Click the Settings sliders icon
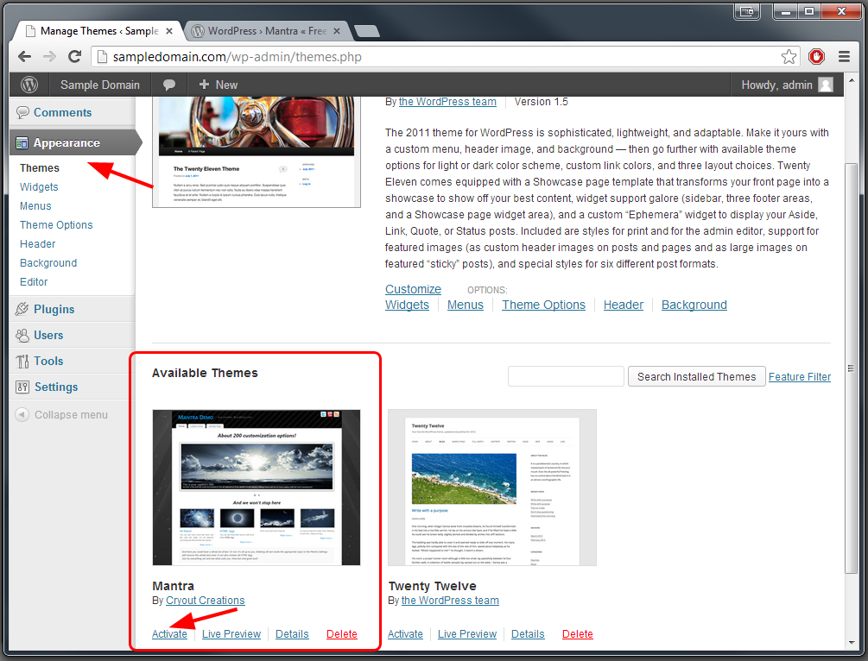The height and width of the screenshot is (661, 868). click(22, 387)
